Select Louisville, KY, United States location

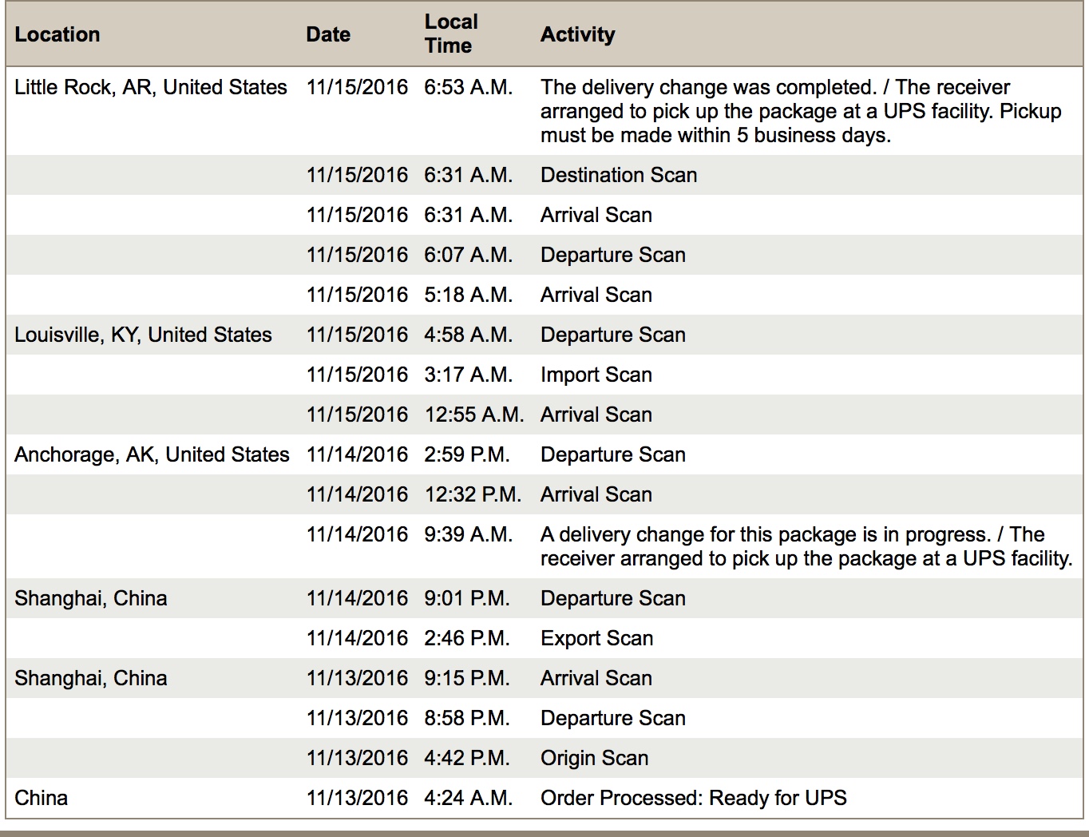pos(144,335)
